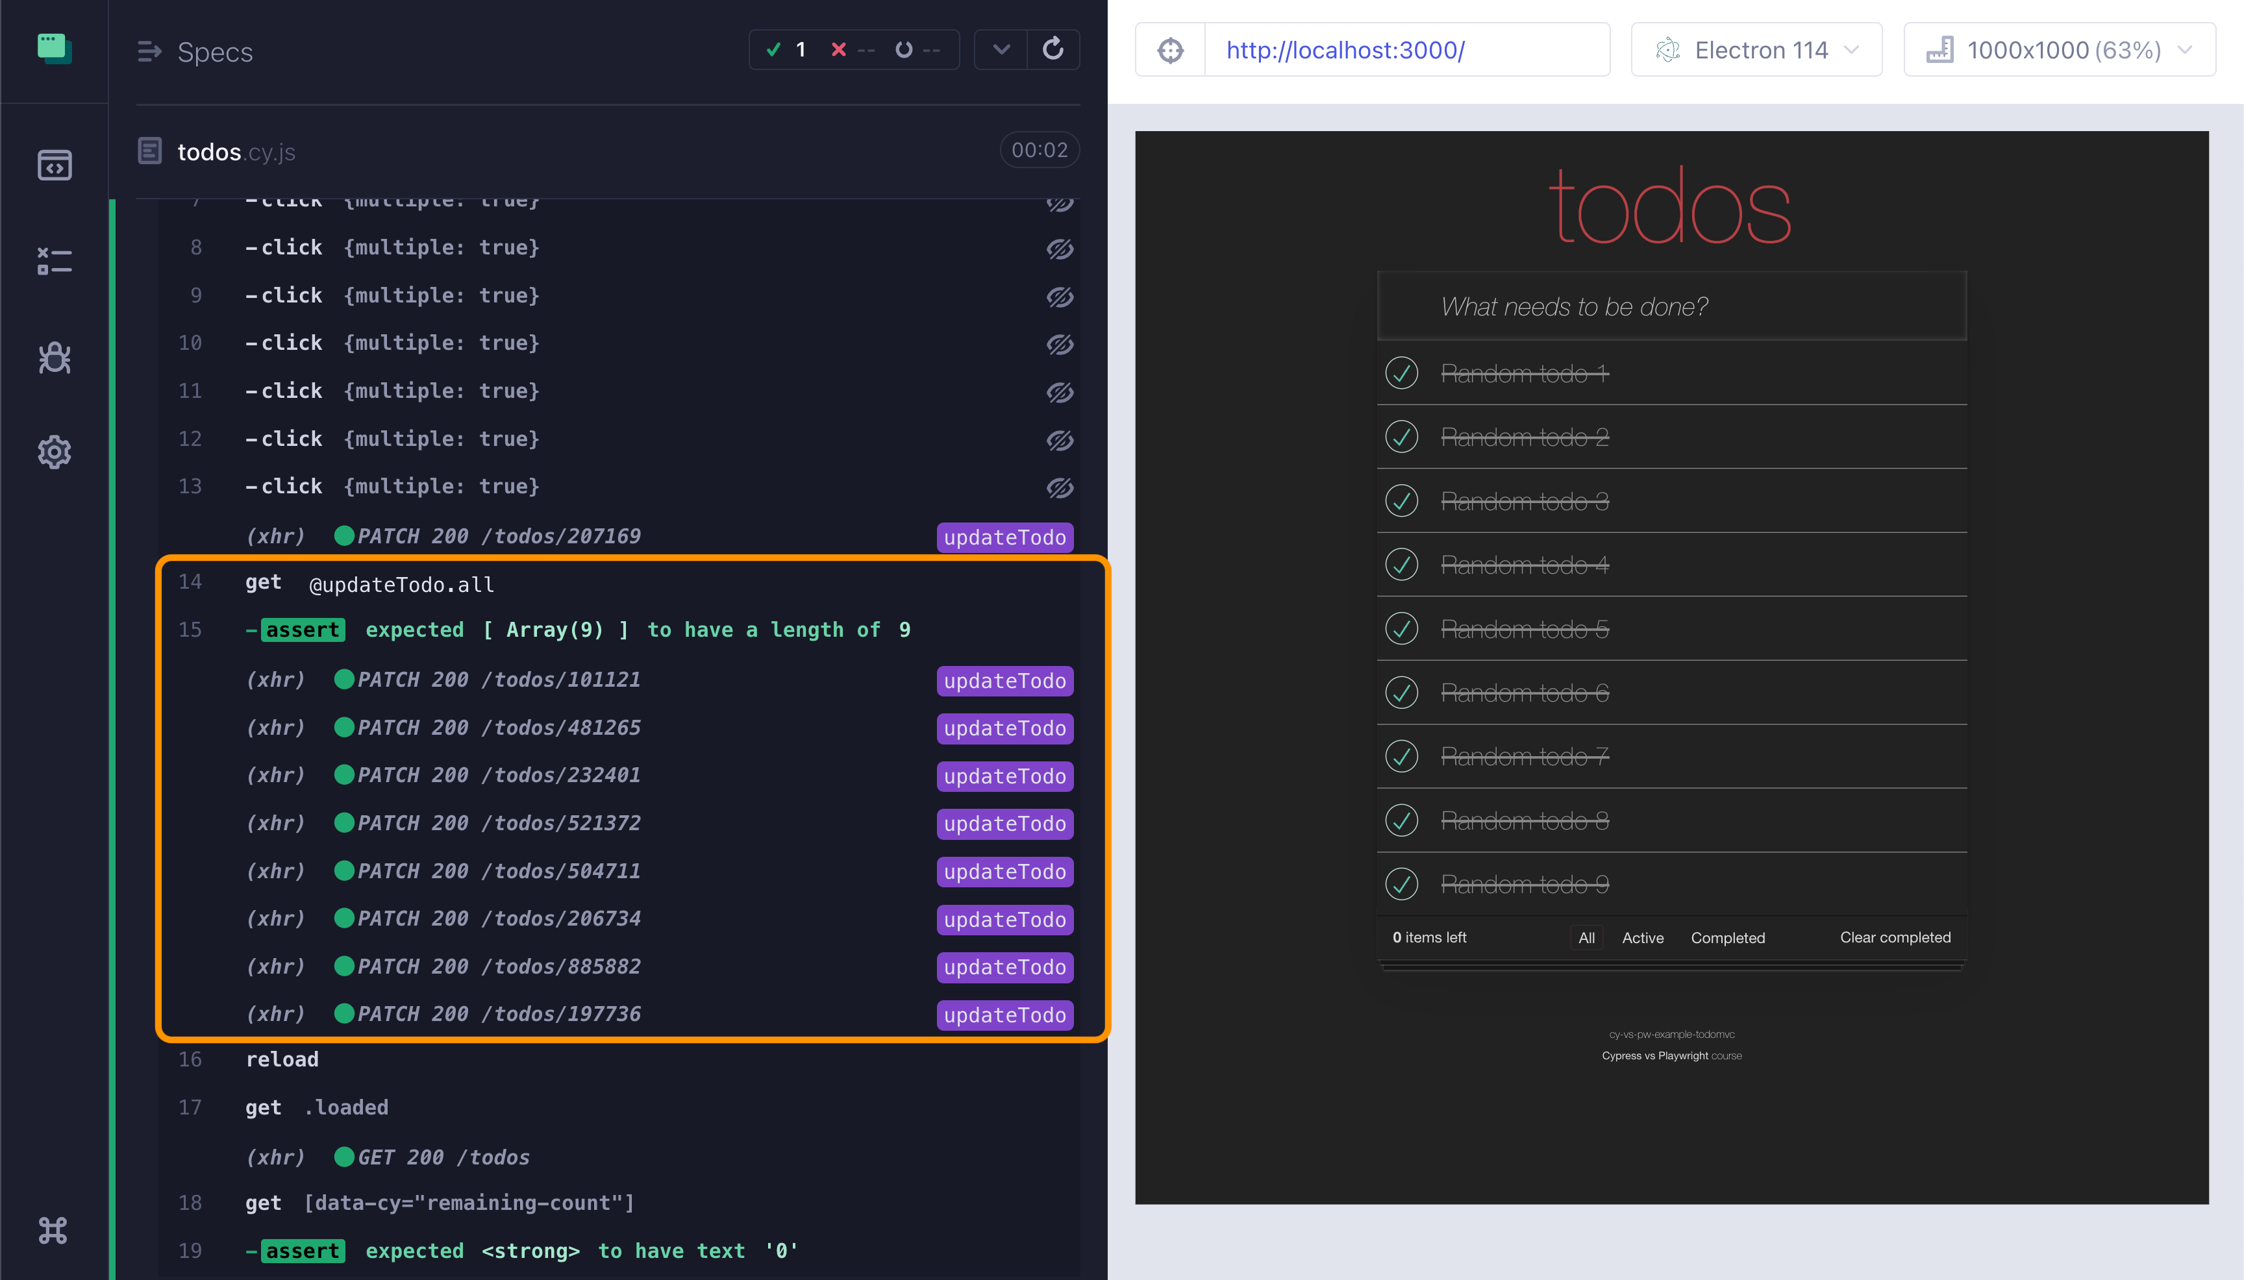Image resolution: width=2244 pixels, height=1280 pixels.
Task: Click the Clear completed button
Action: point(1895,937)
